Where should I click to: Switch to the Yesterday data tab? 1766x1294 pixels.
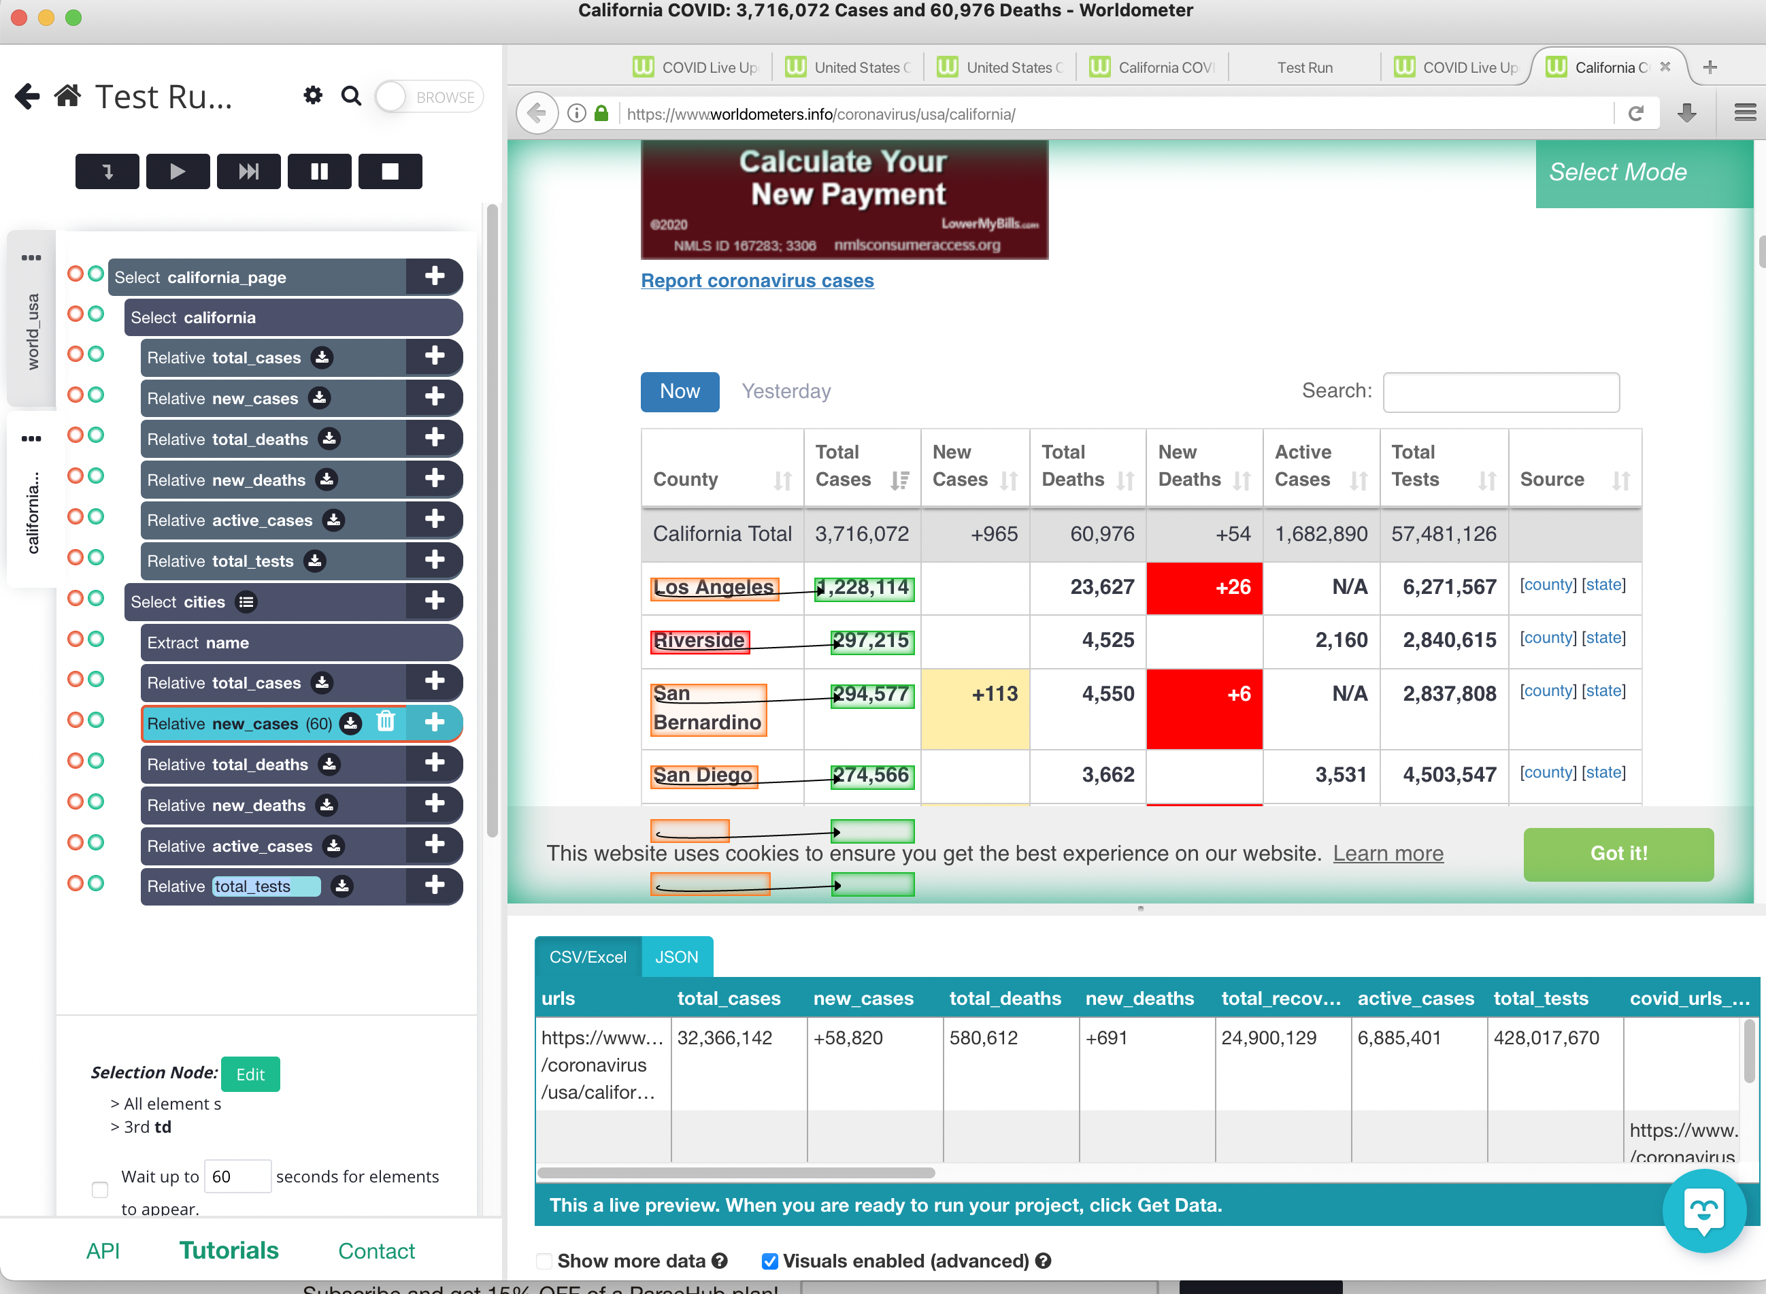click(x=786, y=391)
